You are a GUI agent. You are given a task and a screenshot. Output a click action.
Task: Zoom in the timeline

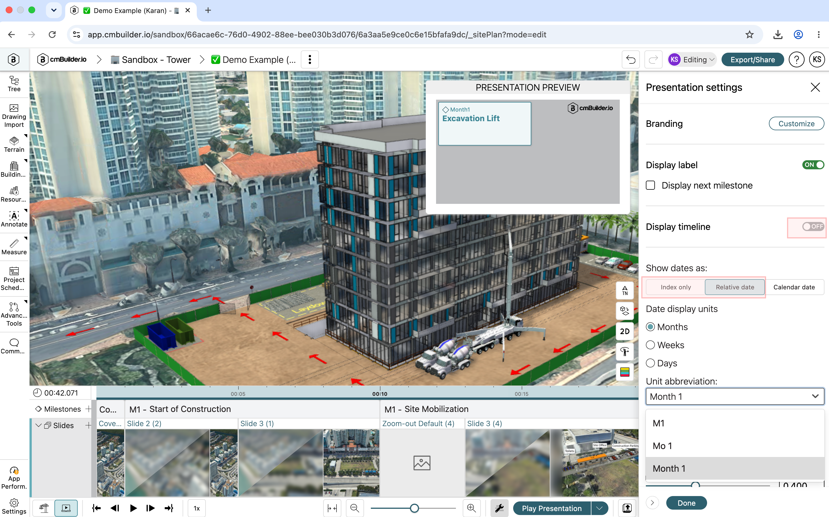pyautogui.click(x=471, y=508)
